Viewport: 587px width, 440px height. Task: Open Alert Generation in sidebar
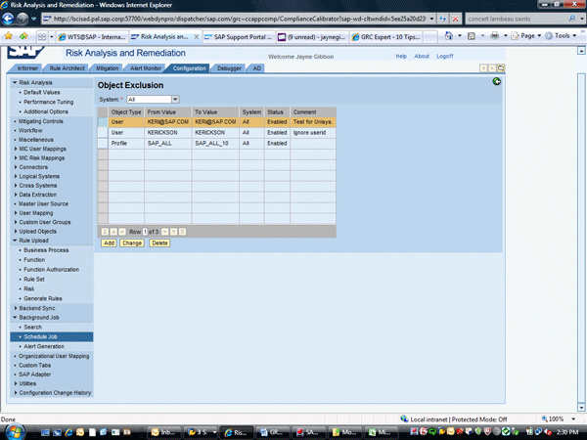tap(44, 346)
